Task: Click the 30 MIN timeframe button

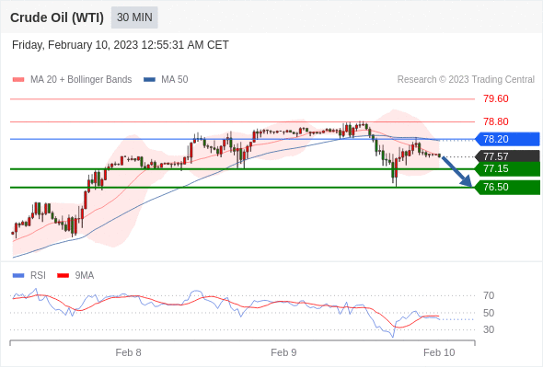Action: click(x=134, y=17)
